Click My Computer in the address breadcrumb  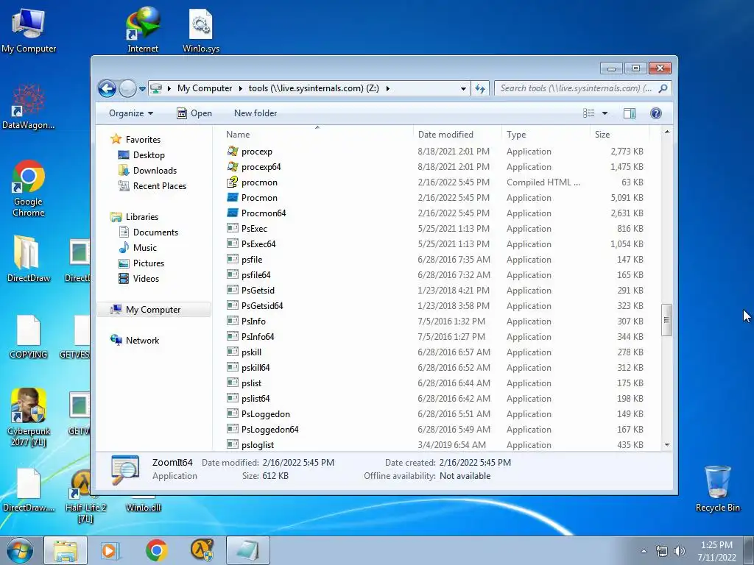coord(205,88)
